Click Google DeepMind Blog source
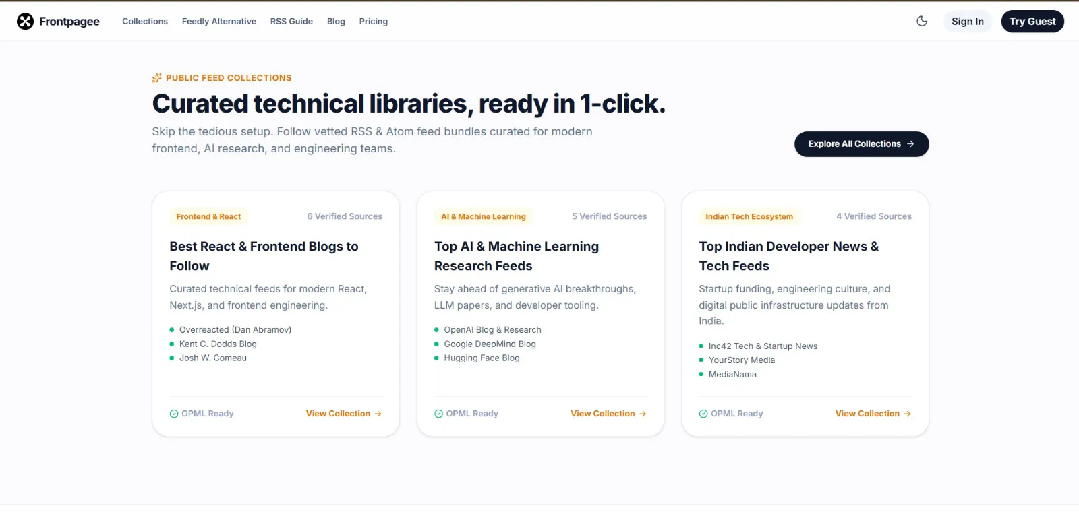This screenshot has height=512, width=1079. coord(490,344)
